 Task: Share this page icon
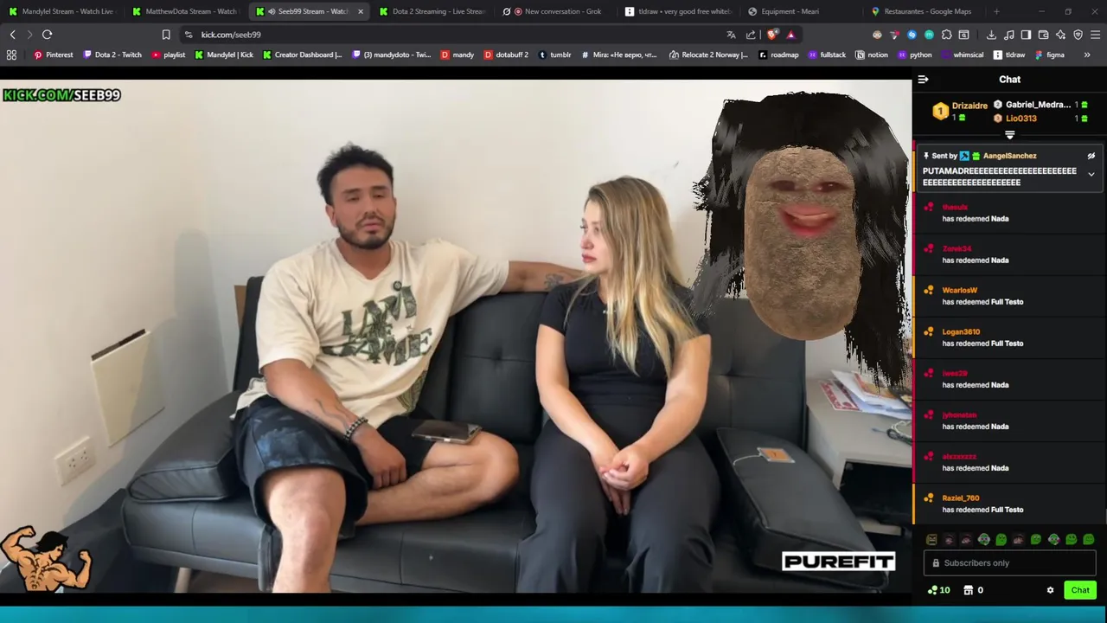[x=751, y=35]
